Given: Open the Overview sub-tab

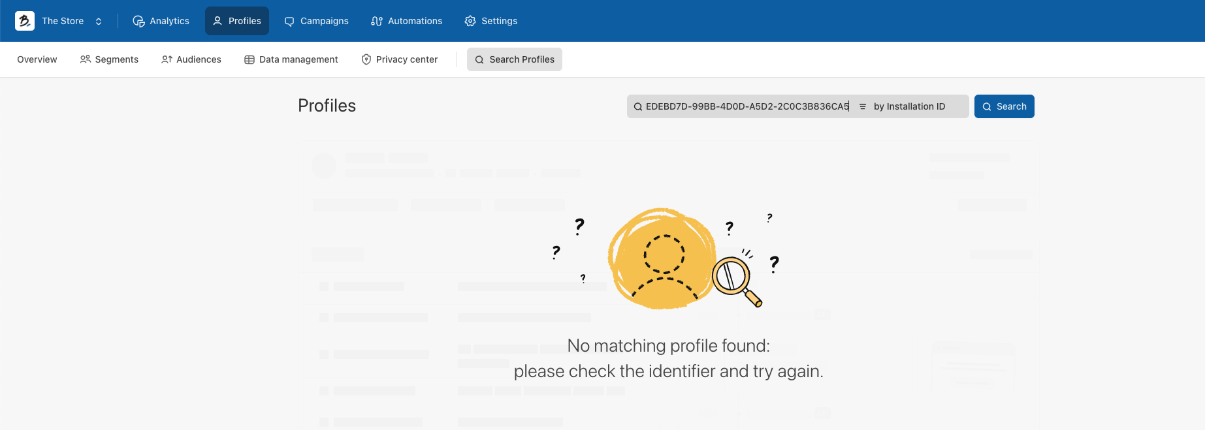Looking at the screenshot, I should tap(37, 59).
